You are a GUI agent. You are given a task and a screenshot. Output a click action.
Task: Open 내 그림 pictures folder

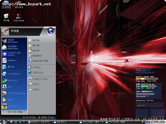point(41,45)
